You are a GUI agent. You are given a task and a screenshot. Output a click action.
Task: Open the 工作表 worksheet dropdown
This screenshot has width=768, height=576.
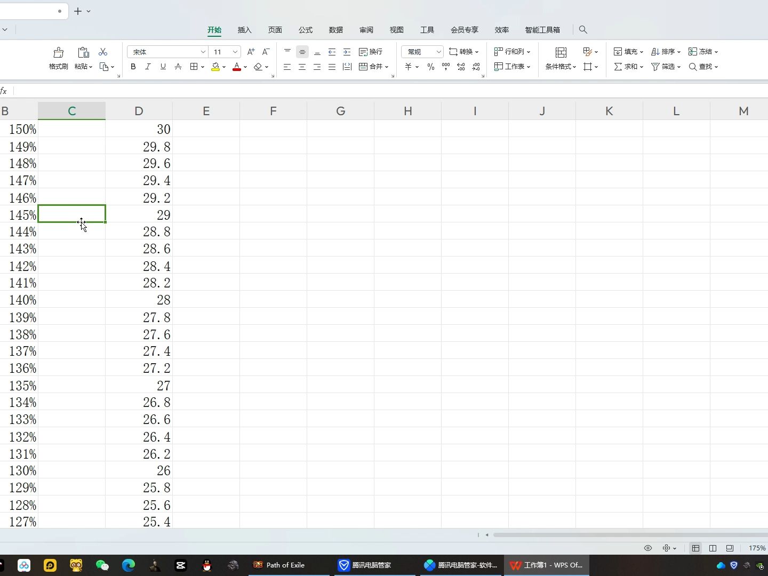513,67
